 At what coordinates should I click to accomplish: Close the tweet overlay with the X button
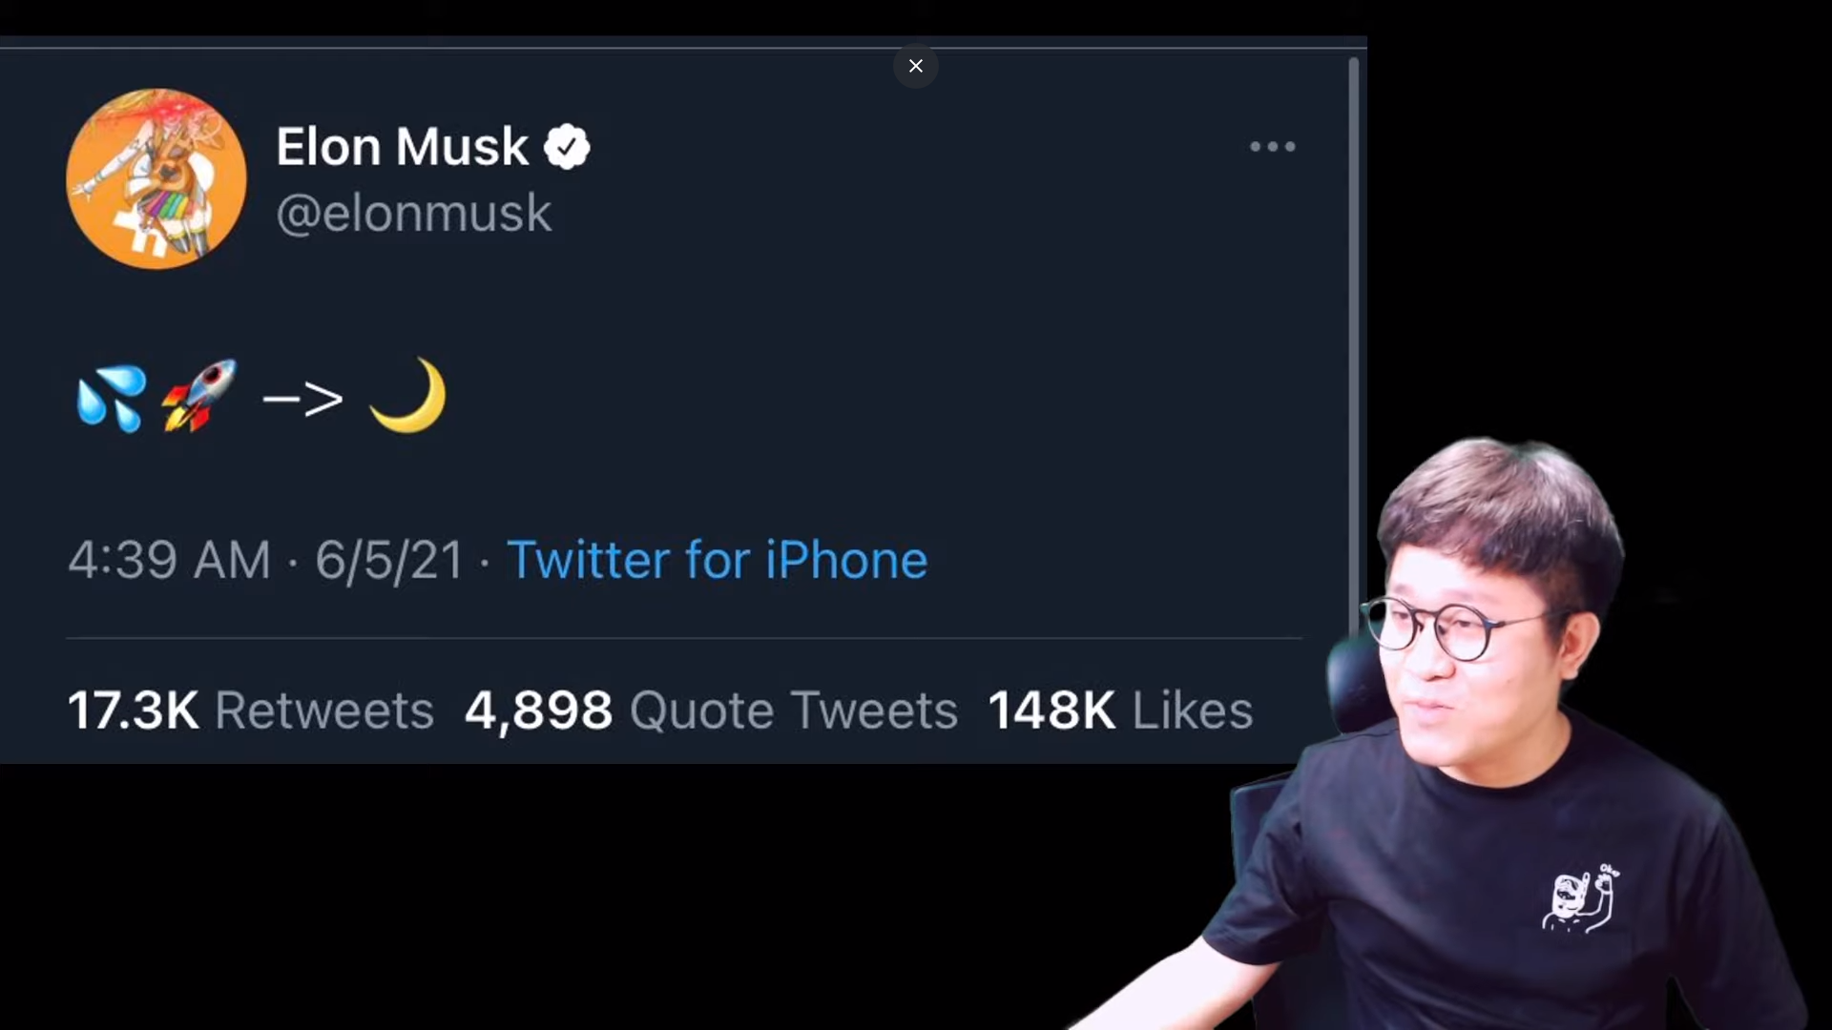pyautogui.click(x=915, y=66)
